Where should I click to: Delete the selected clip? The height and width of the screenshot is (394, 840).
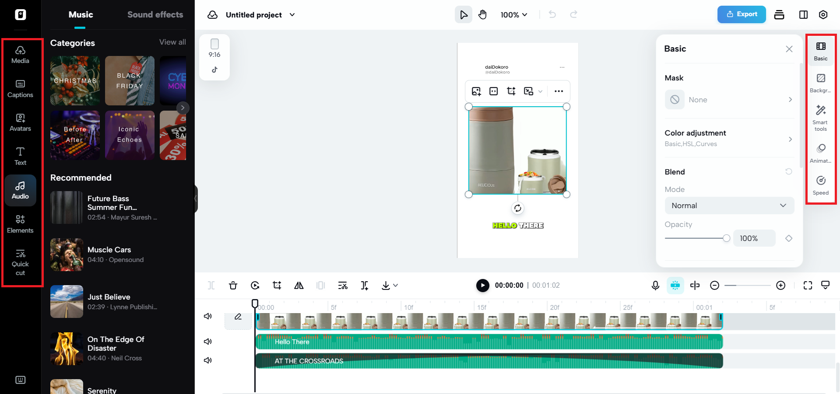click(233, 286)
